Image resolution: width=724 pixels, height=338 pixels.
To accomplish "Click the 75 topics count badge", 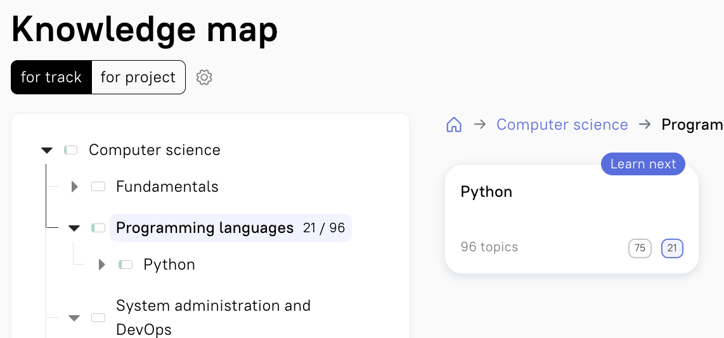I will (640, 248).
